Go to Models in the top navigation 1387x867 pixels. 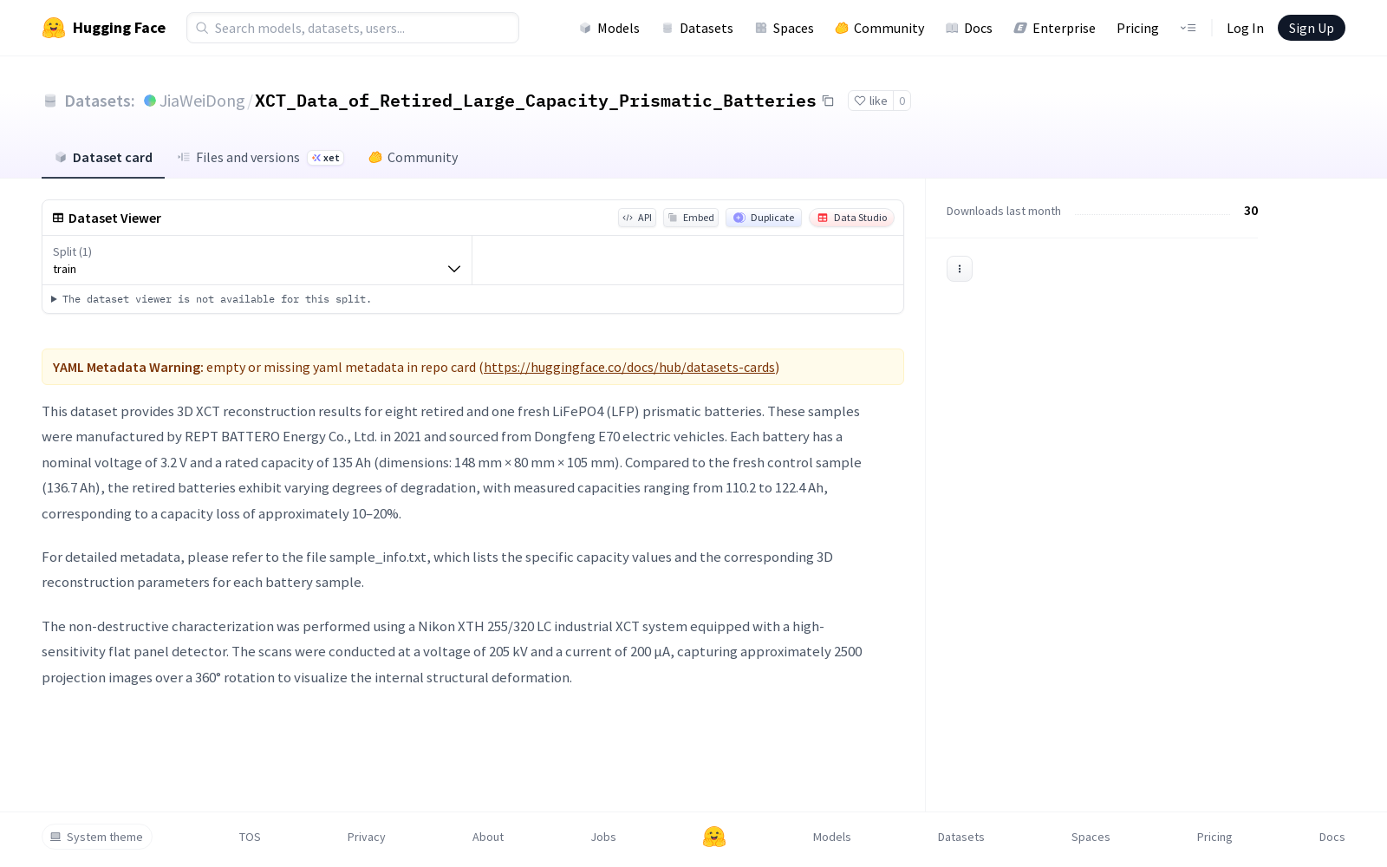pyautogui.click(x=609, y=28)
